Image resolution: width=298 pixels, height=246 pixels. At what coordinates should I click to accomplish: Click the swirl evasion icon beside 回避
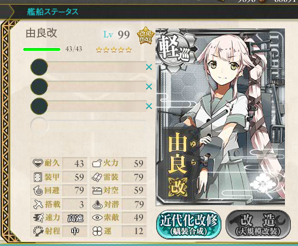[38, 191]
